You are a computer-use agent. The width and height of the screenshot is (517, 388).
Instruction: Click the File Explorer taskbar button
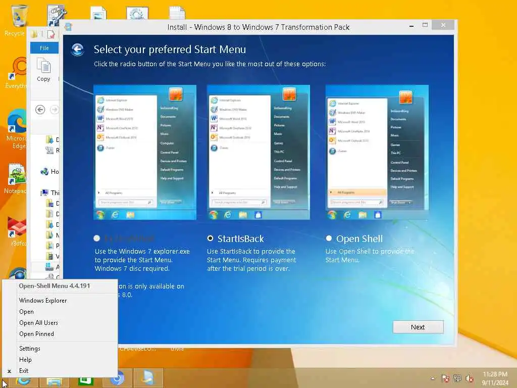click(55, 381)
